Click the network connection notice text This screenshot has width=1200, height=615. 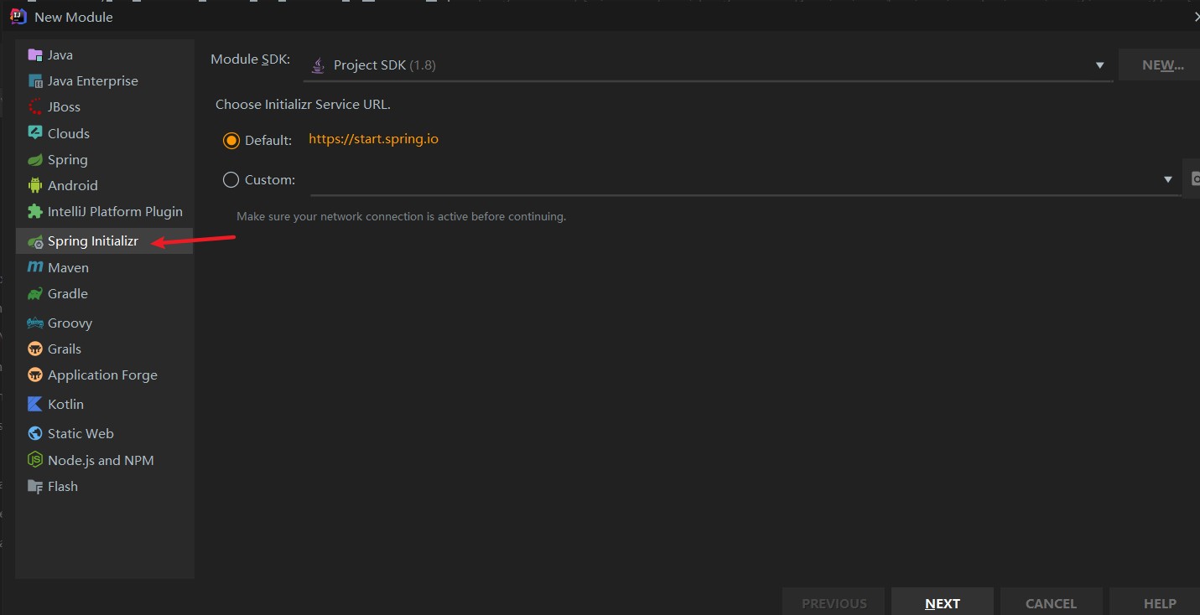(401, 216)
